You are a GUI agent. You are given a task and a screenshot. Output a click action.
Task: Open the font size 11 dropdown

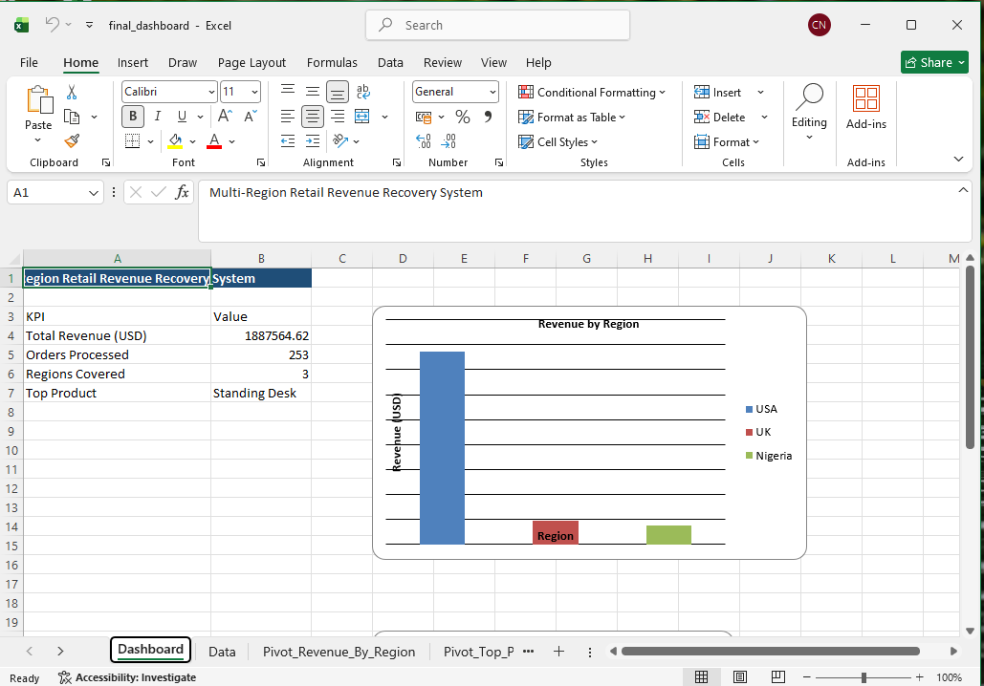pos(254,92)
